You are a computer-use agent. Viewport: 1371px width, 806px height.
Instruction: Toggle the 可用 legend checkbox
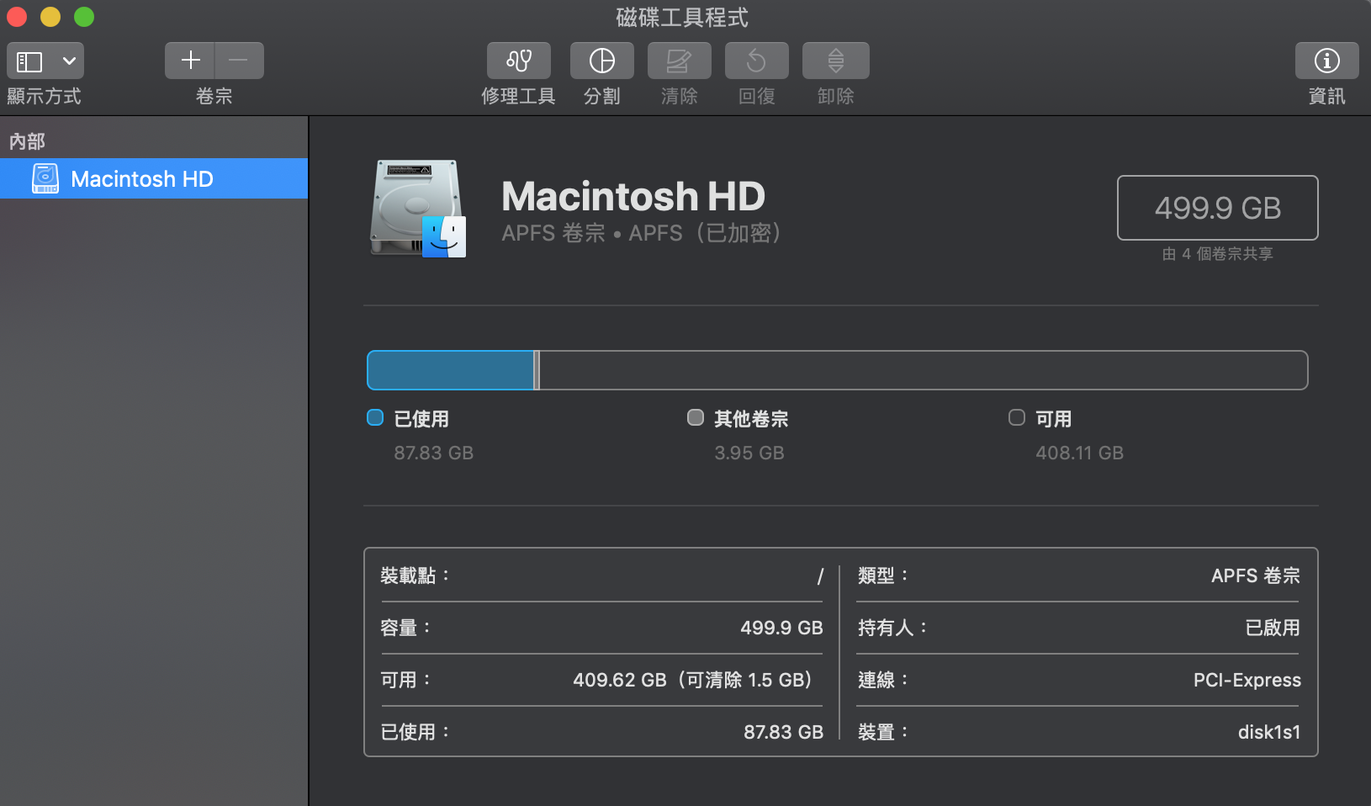1016,417
